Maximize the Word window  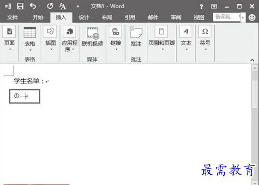240,6
